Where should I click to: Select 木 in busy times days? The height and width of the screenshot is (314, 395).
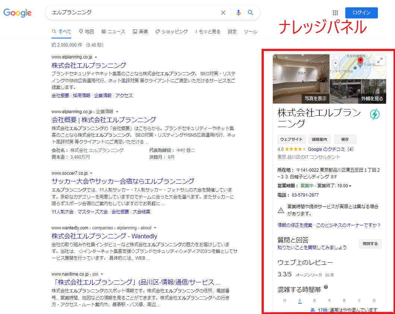coord(329,300)
